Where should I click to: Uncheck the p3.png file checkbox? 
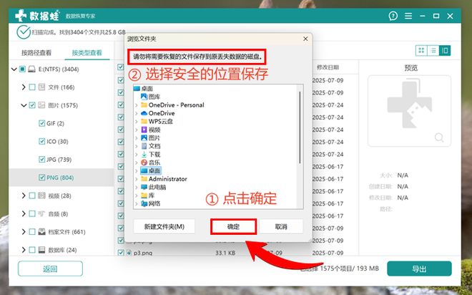[x=121, y=253]
